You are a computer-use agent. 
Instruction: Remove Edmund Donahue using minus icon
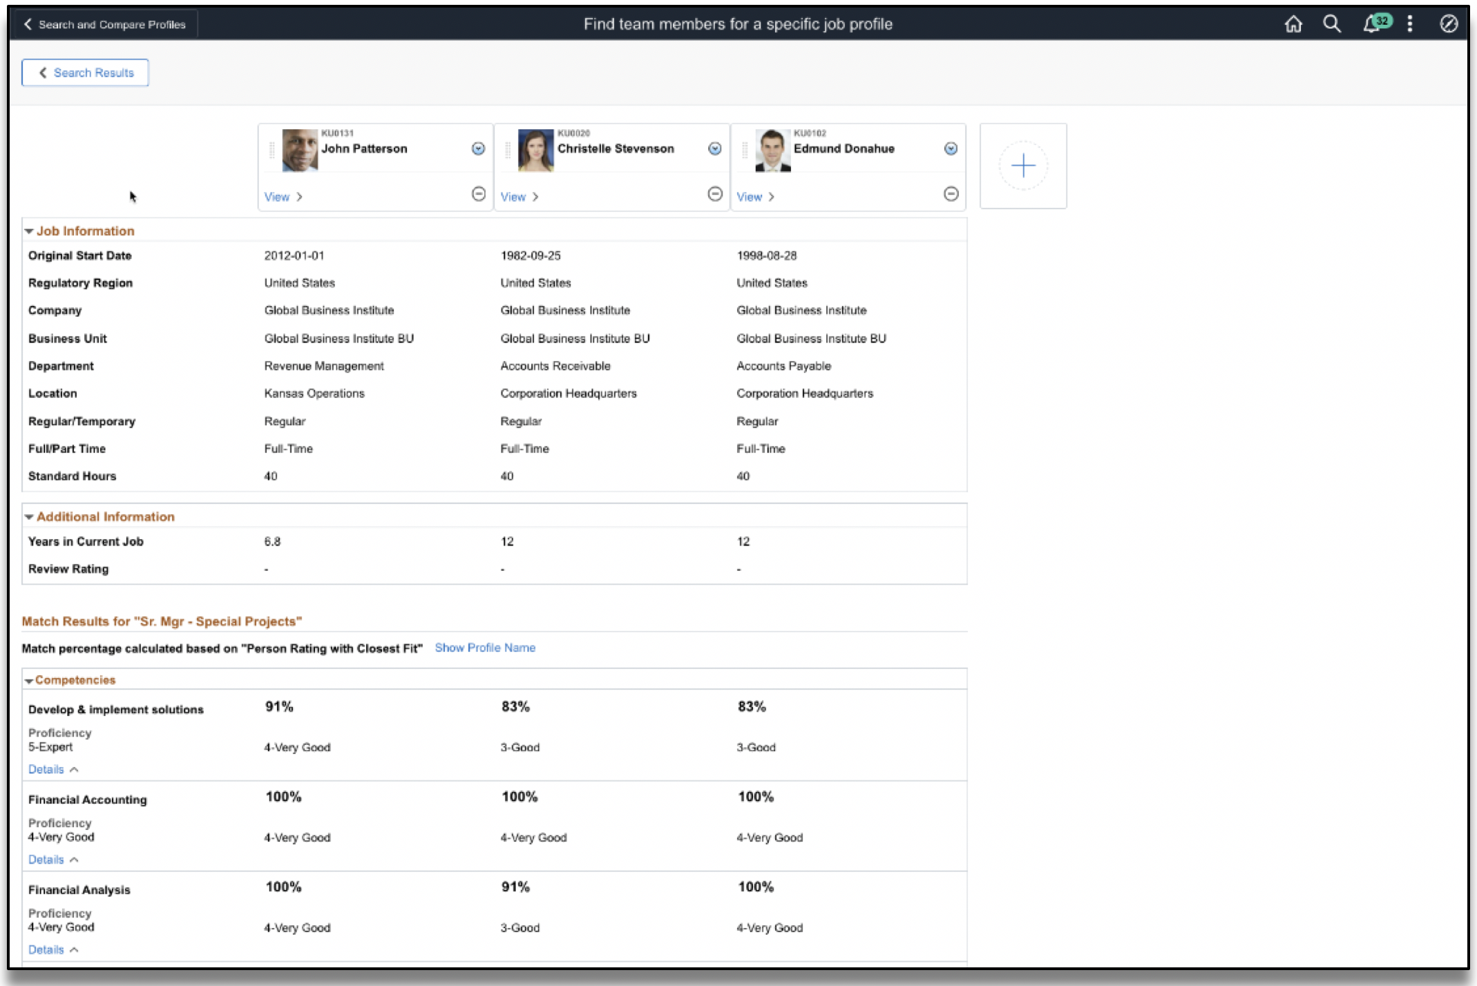point(951,194)
